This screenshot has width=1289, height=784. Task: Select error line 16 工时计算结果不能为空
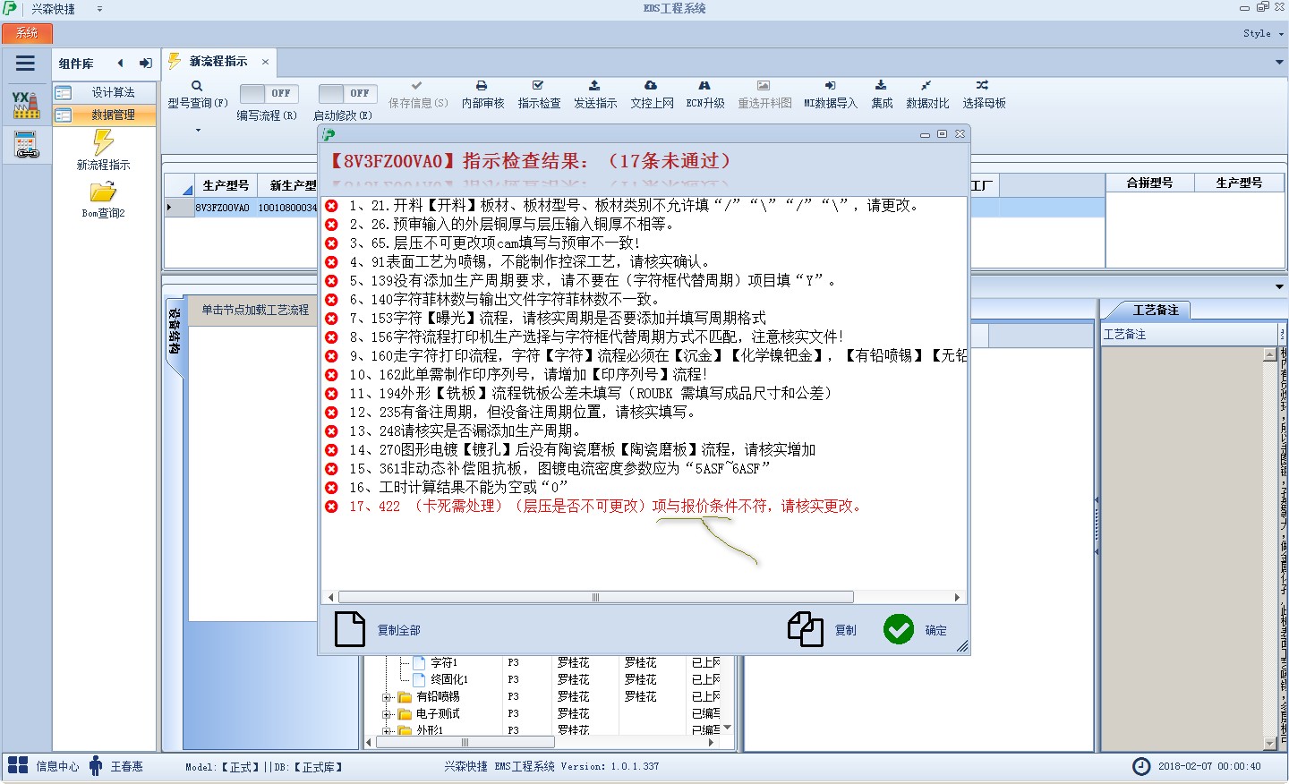[x=458, y=488]
